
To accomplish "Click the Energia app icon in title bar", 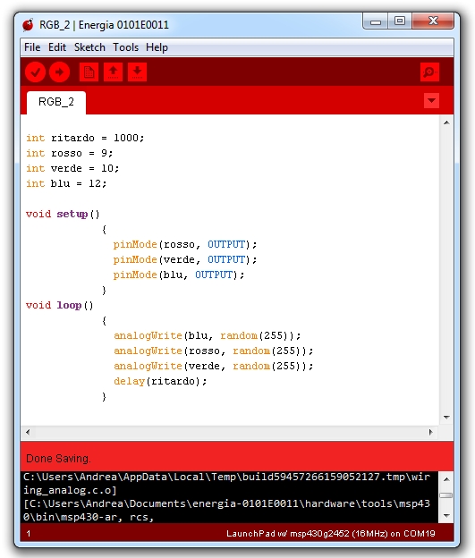I will (28, 25).
